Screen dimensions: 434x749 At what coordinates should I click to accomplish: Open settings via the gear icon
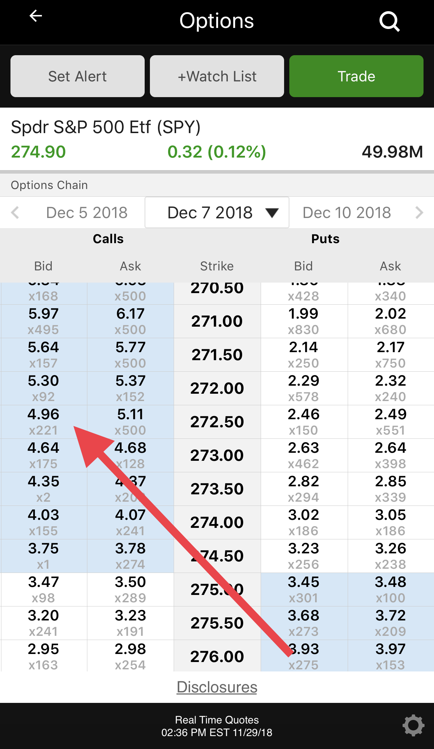pos(413,725)
